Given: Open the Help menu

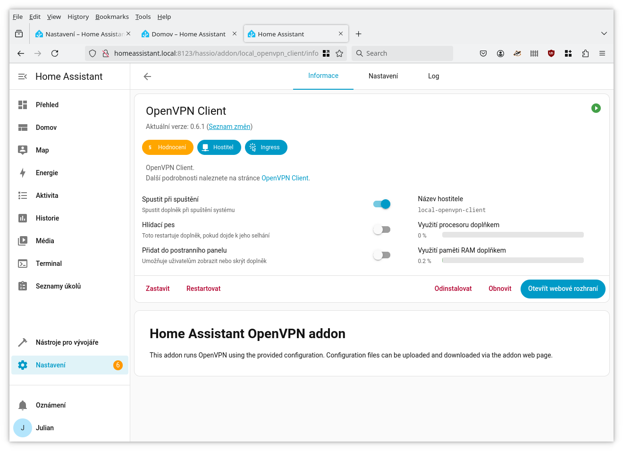Looking at the screenshot, I should tap(164, 17).
